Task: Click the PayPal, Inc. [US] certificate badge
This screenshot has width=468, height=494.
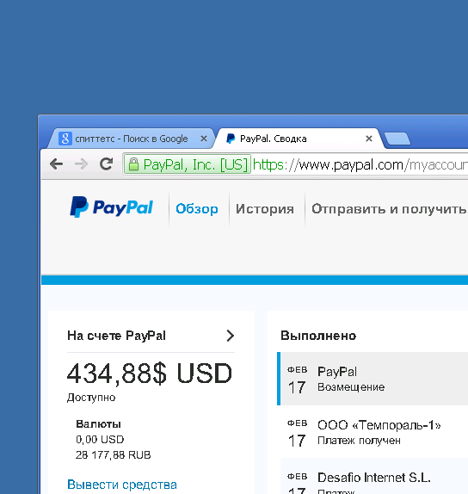Action: click(188, 164)
